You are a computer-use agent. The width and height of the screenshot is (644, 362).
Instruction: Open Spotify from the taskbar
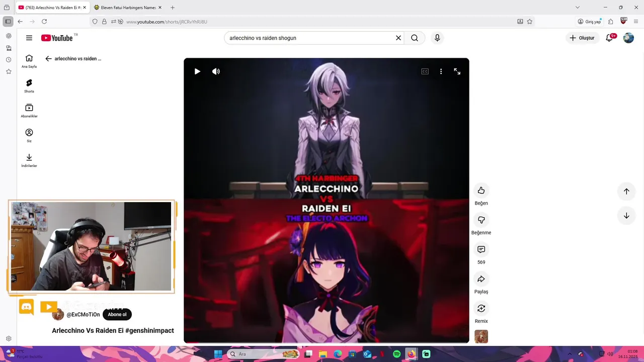396,354
